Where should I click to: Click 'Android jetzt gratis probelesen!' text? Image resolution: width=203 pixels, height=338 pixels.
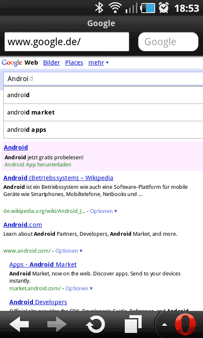click(44, 157)
